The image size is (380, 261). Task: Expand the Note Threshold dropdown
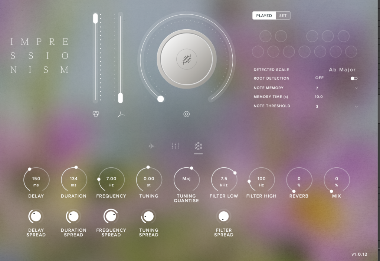click(x=356, y=106)
